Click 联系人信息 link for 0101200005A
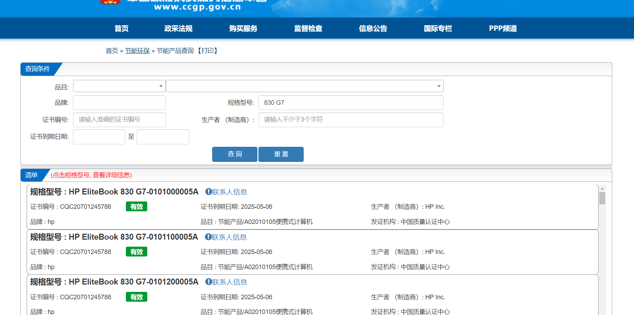 (230, 282)
